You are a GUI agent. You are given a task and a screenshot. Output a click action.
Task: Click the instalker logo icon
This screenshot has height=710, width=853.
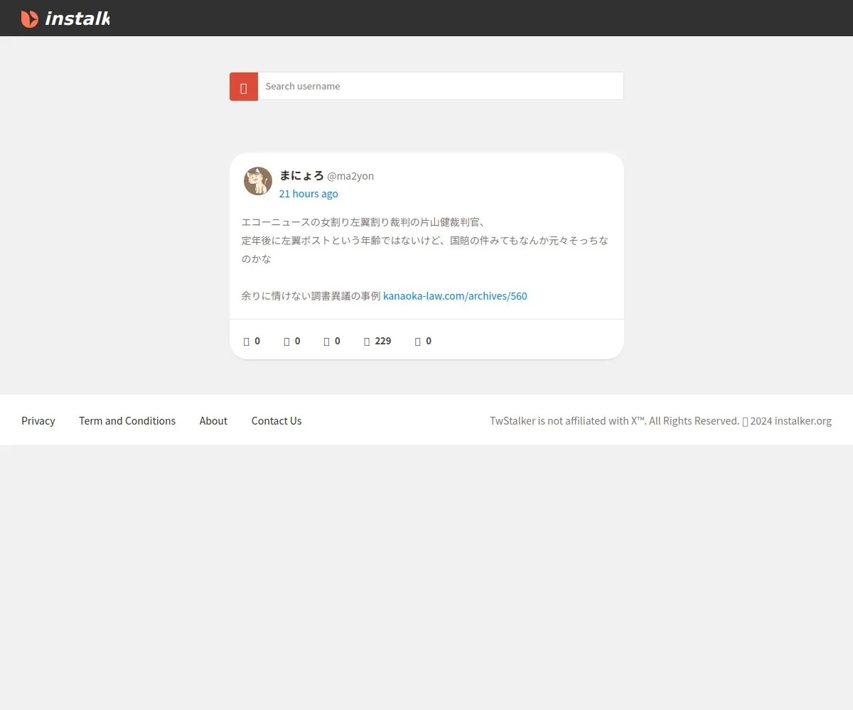tap(29, 19)
